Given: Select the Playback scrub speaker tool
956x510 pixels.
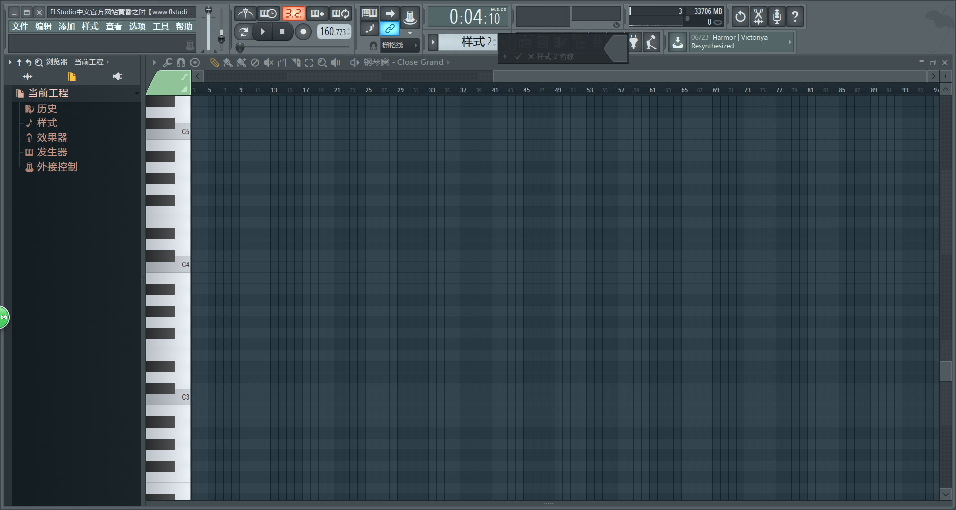Looking at the screenshot, I should pyautogui.click(x=336, y=62).
